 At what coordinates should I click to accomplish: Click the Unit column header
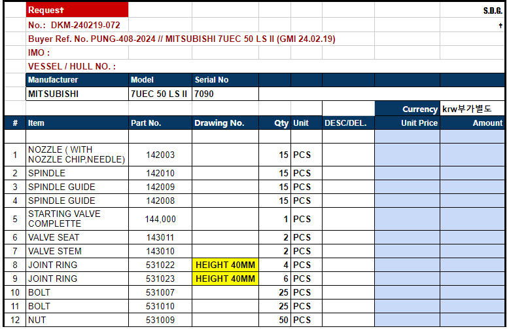[306, 123]
